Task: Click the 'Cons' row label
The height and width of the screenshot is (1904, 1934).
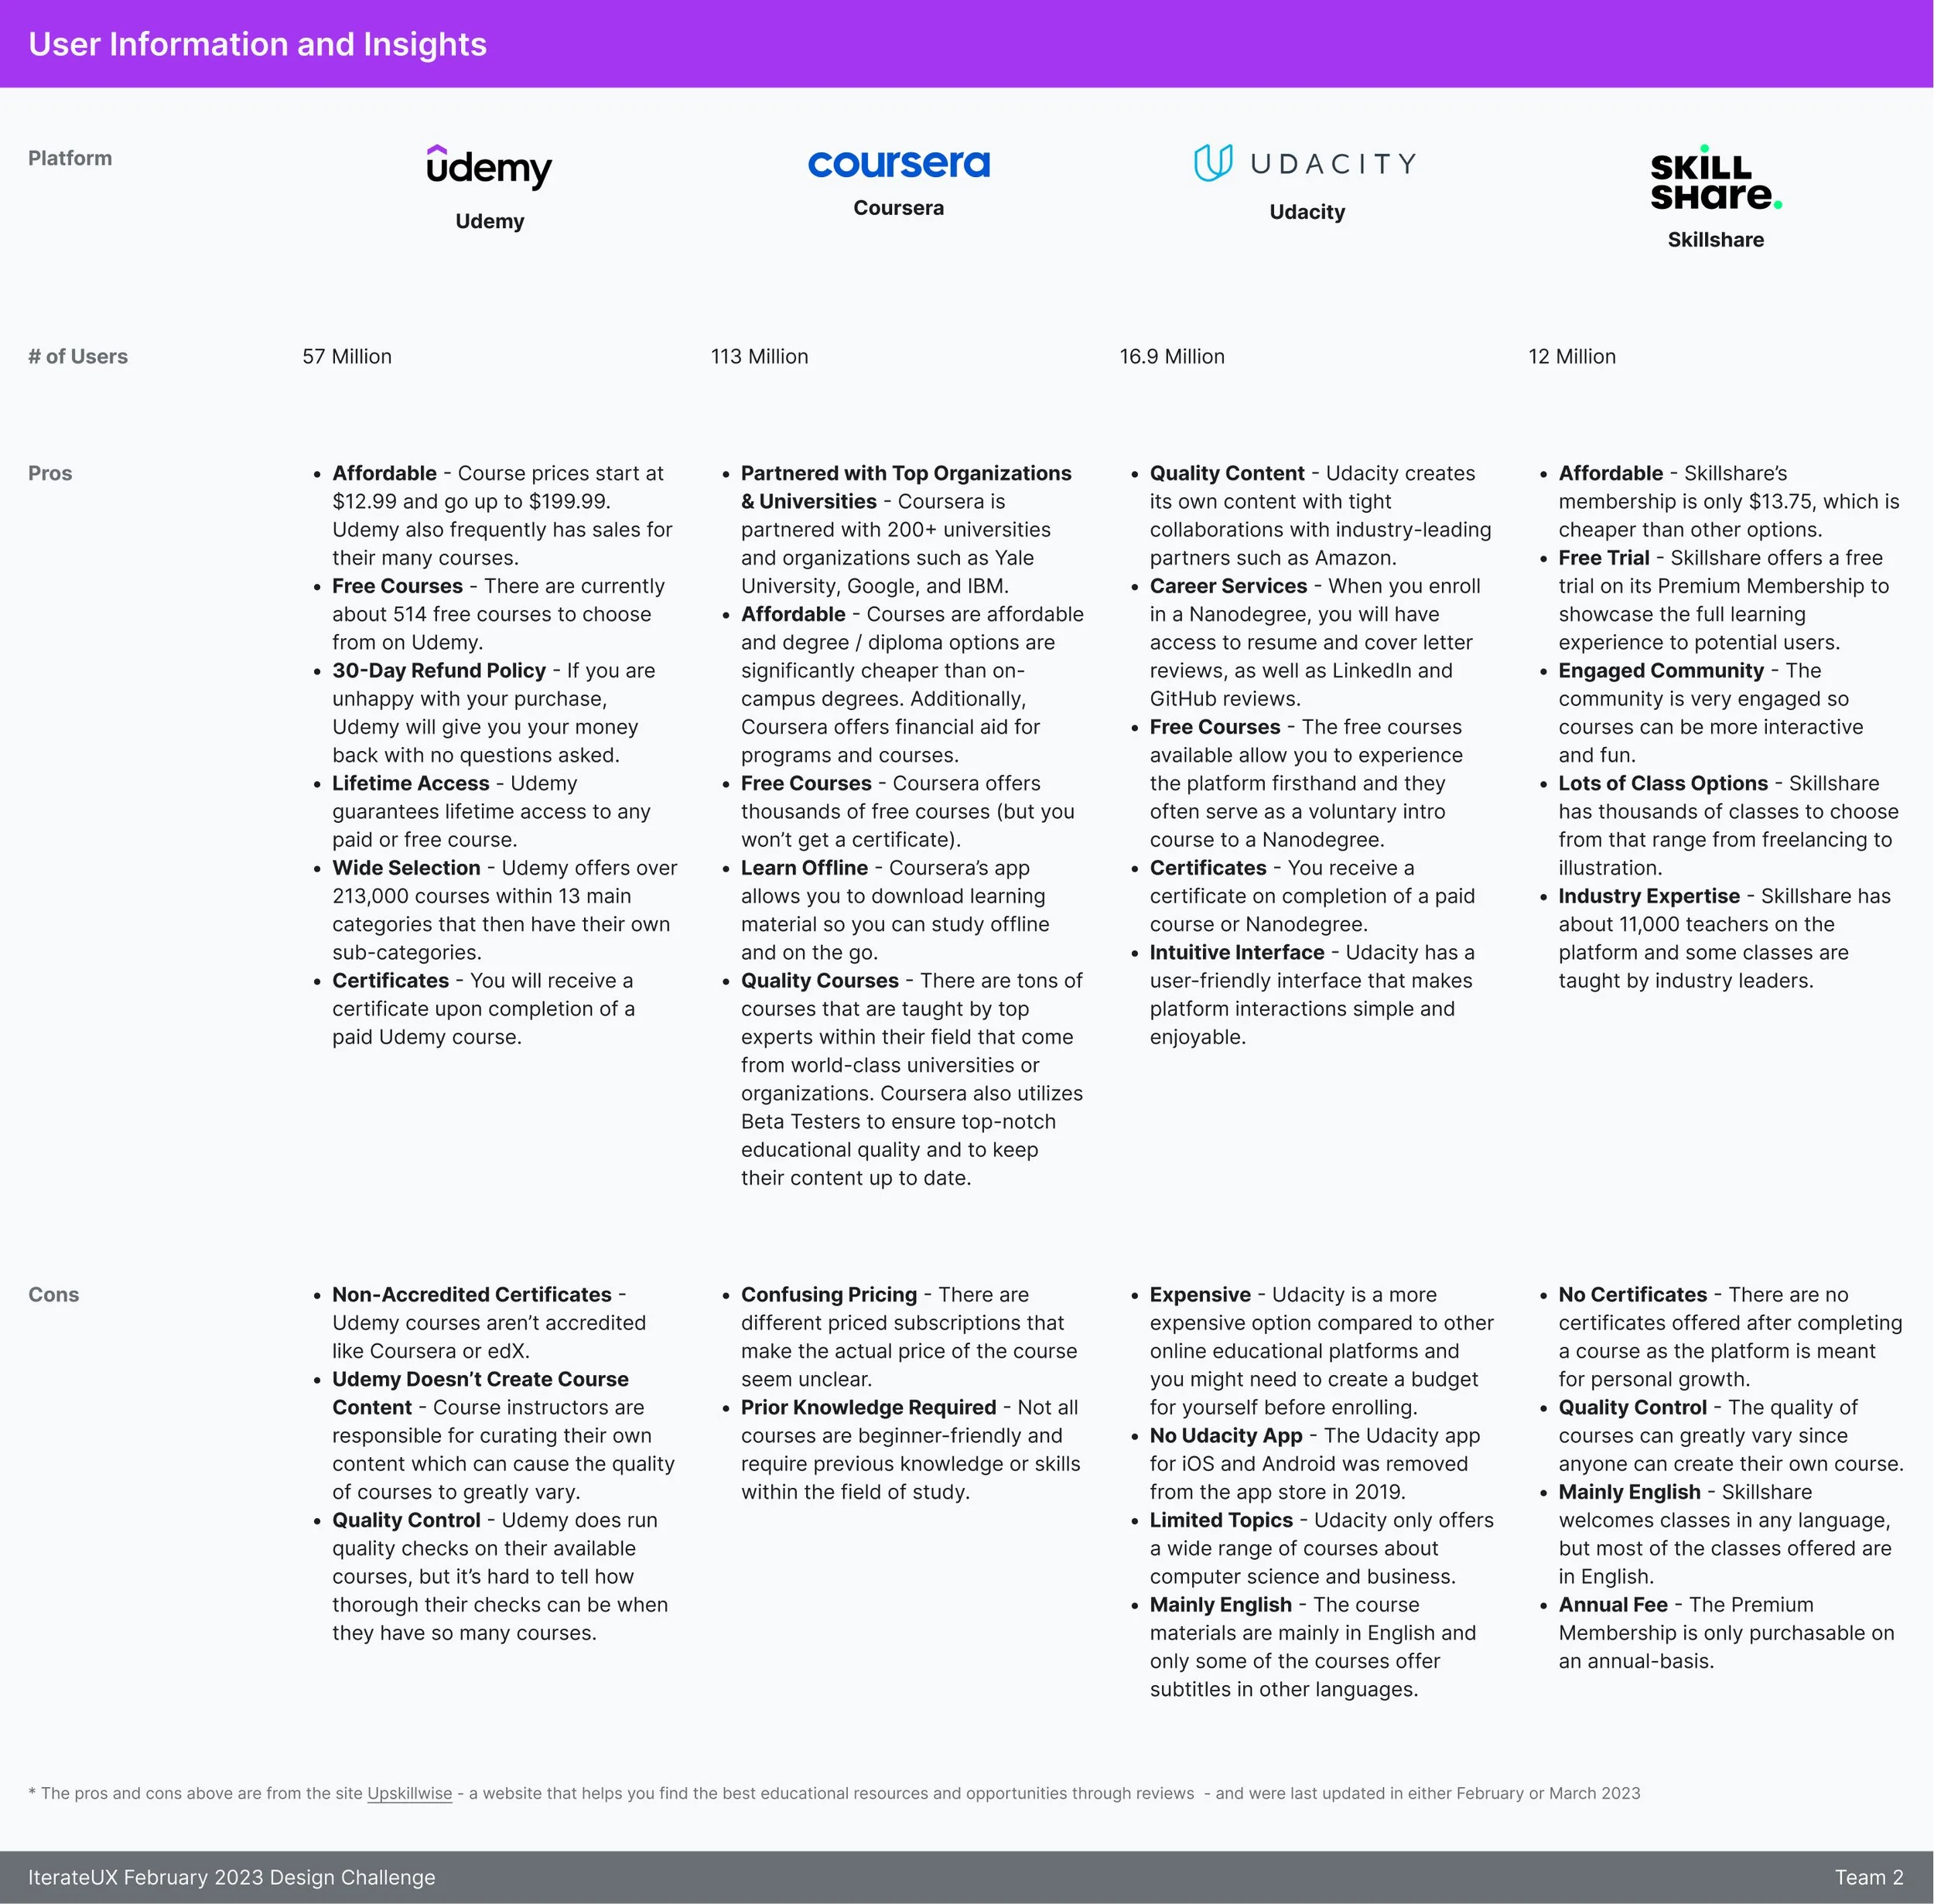Action: [x=53, y=1294]
